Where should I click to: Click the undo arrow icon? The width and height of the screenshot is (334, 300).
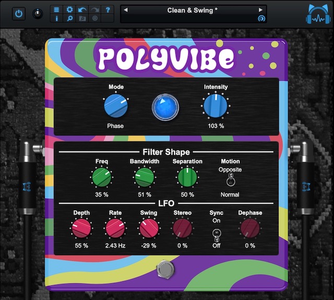[x=82, y=10]
